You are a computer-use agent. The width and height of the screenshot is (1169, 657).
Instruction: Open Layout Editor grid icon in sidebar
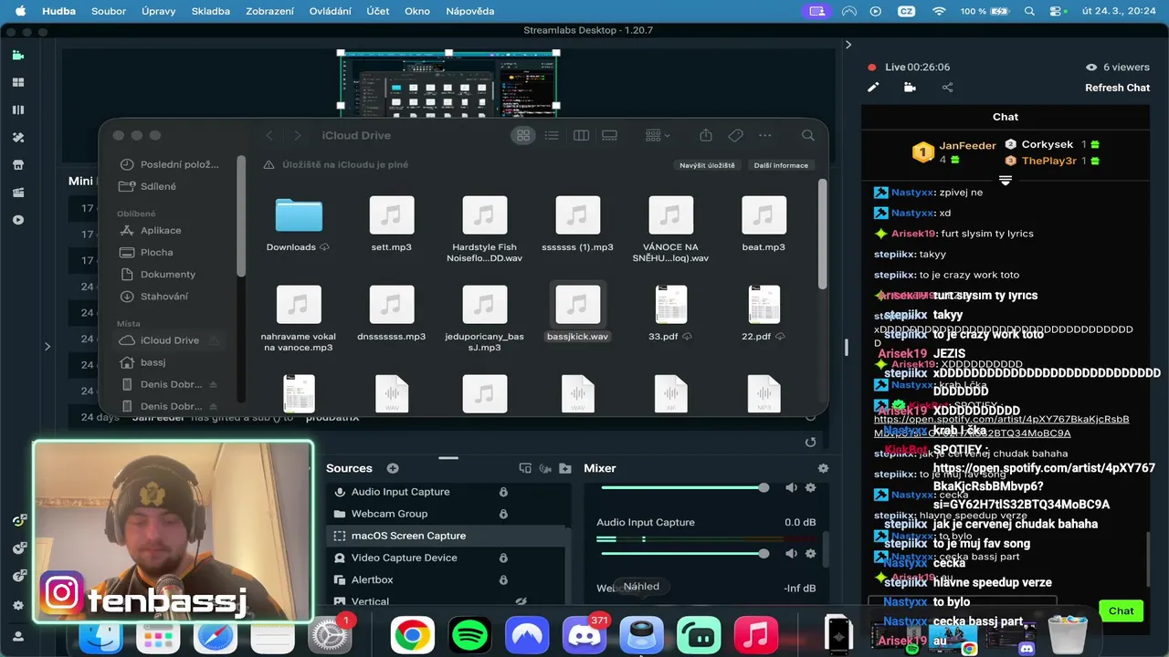17,82
